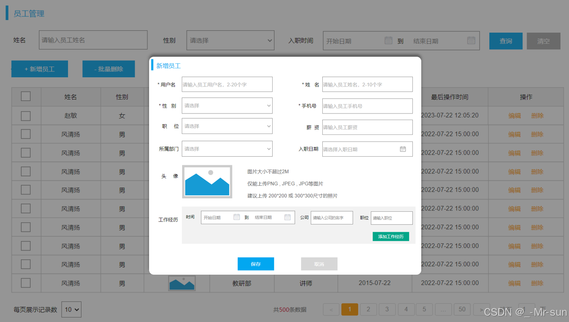569x322 pixels.
Task: Go to page 4 in pagination
Action: pos(406,309)
